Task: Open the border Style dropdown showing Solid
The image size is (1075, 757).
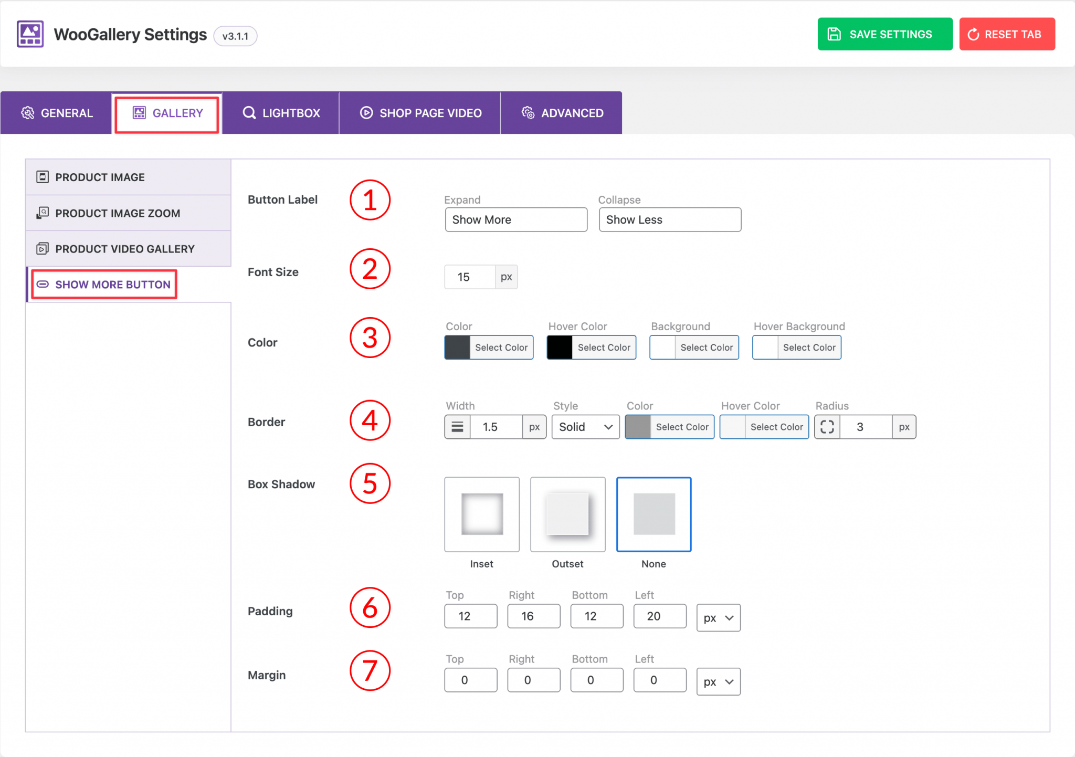Action: pos(585,427)
